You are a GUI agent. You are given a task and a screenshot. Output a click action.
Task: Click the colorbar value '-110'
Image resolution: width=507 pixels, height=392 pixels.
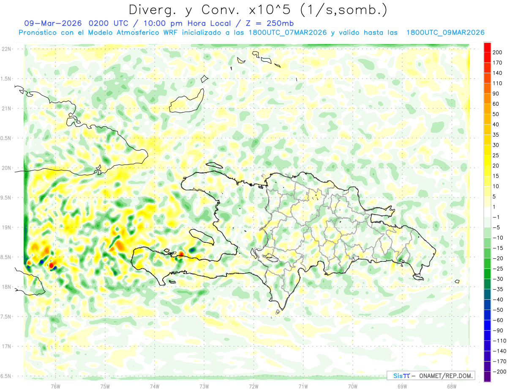click(499, 341)
